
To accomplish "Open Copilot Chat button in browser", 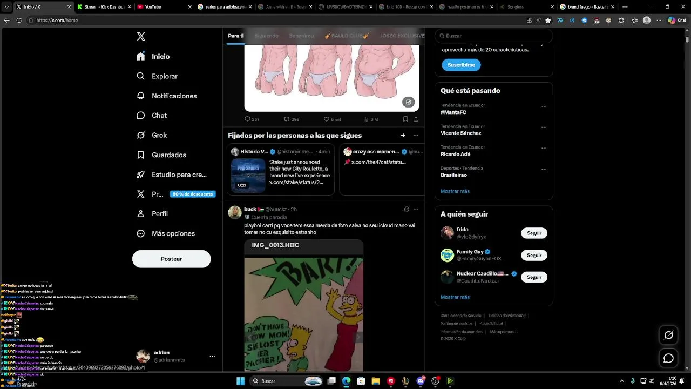I will (678, 21).
